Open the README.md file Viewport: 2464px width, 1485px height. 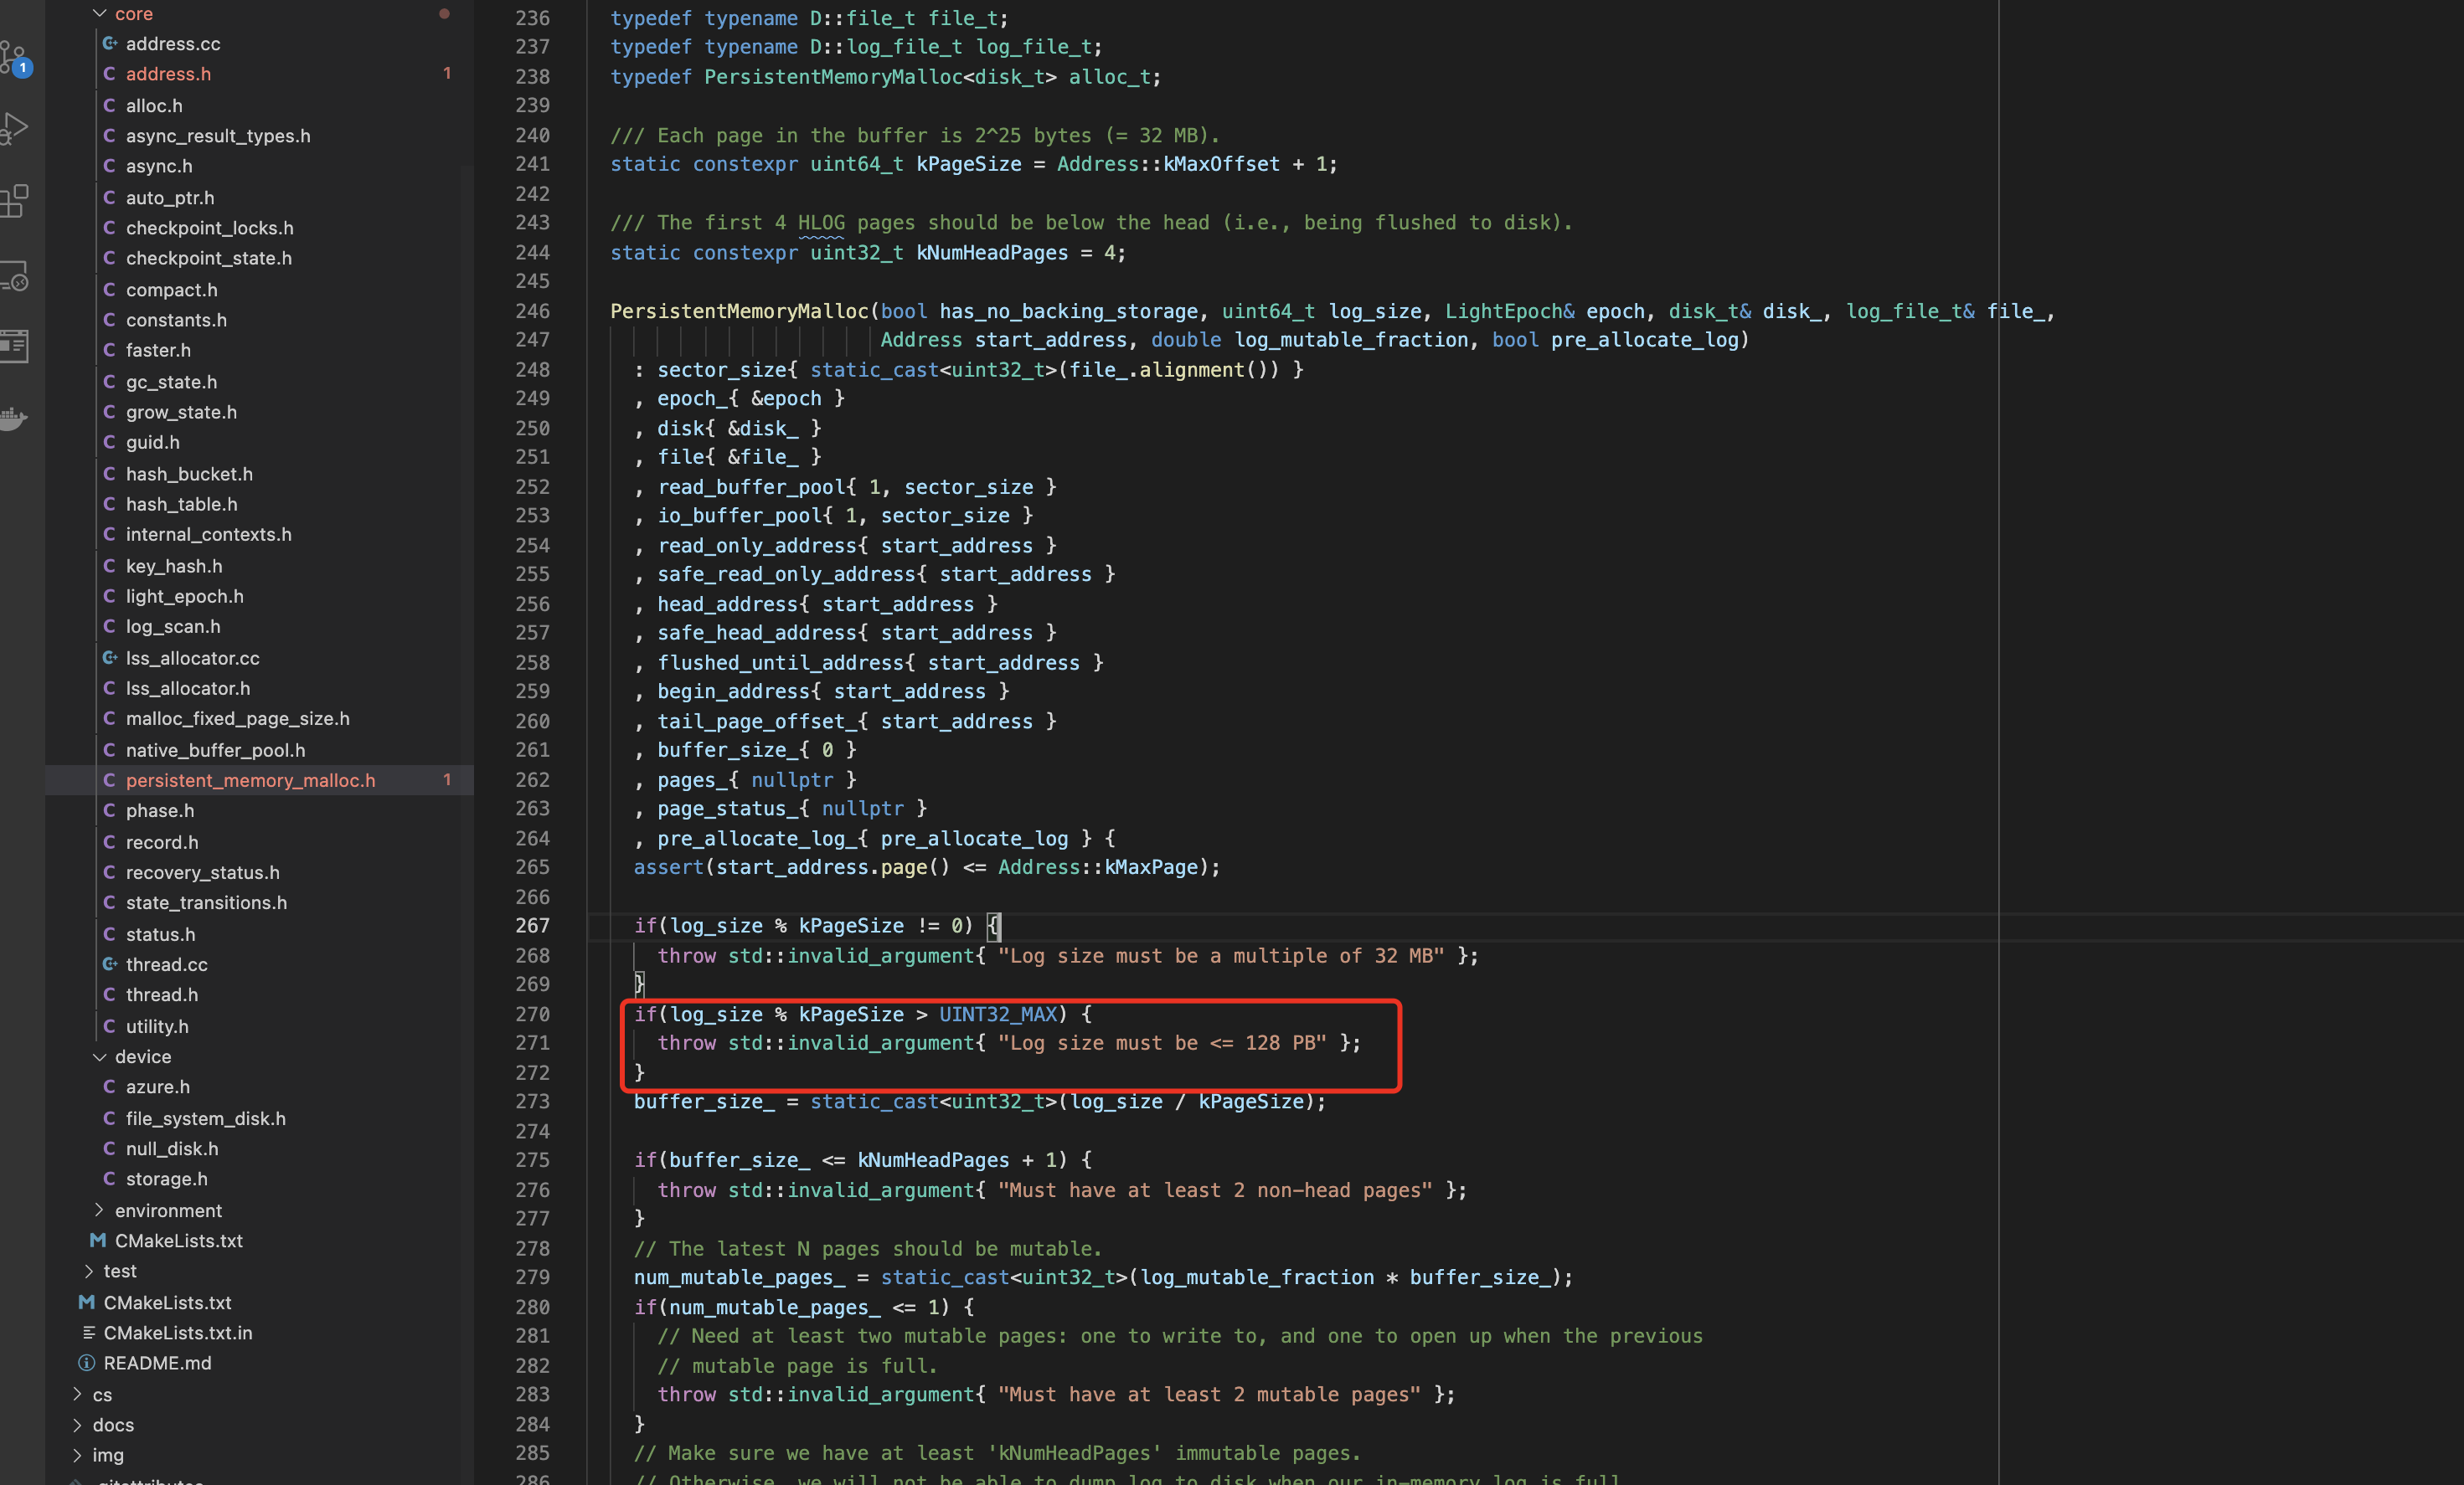[x=157, y=1363]
